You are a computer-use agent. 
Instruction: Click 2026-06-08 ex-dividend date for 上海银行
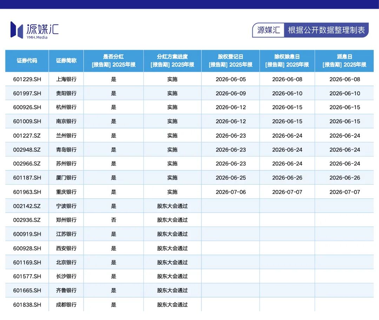pos(287,79)
